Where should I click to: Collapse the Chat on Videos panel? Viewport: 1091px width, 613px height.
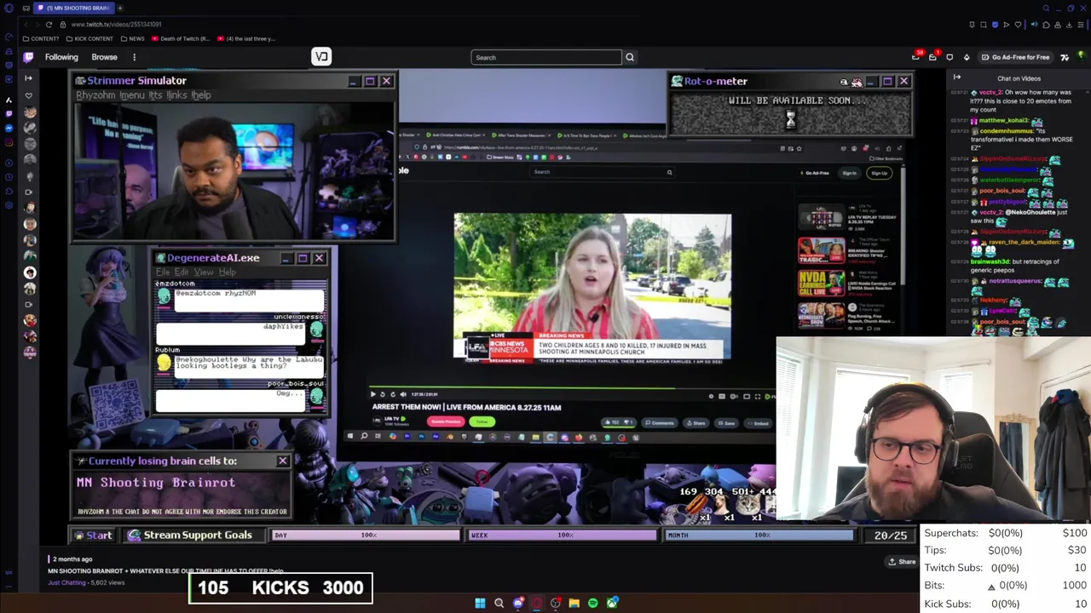pos(957,77)
